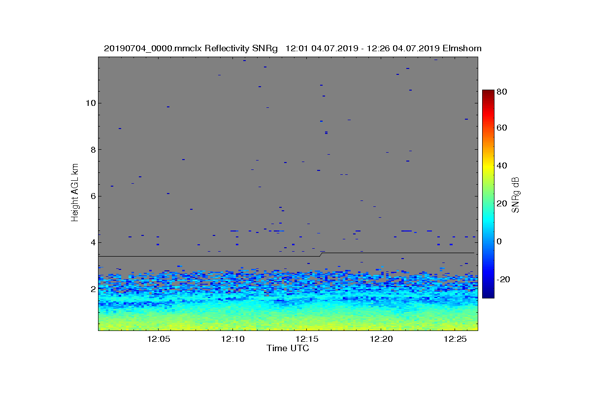Click the colorbar value 0

point(500,241)
